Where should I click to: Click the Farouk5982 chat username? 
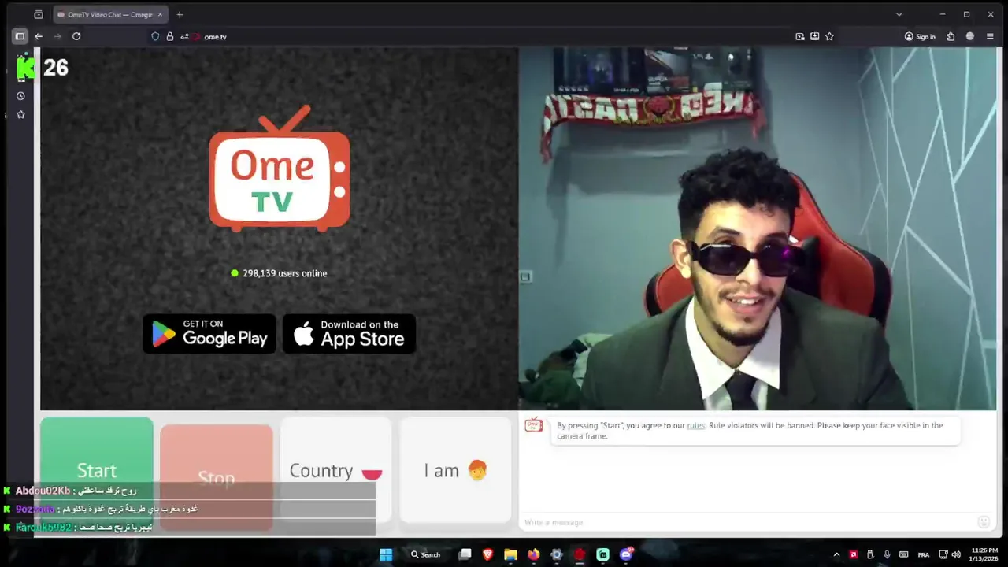43,527
